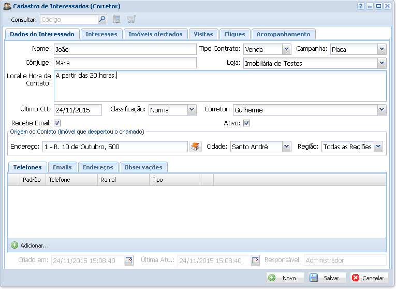Click the help question mark icon

361,6
